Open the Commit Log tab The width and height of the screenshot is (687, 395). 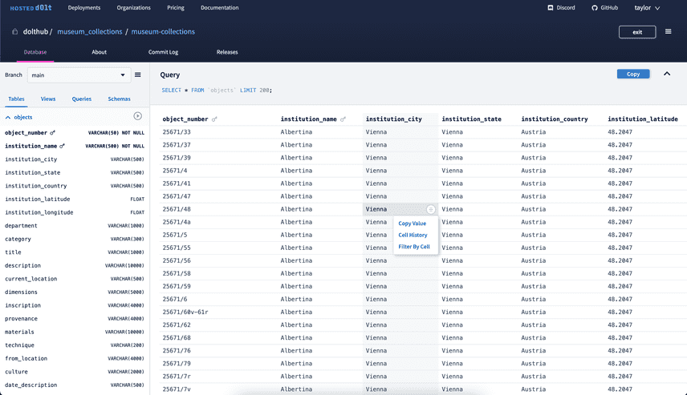163,52
